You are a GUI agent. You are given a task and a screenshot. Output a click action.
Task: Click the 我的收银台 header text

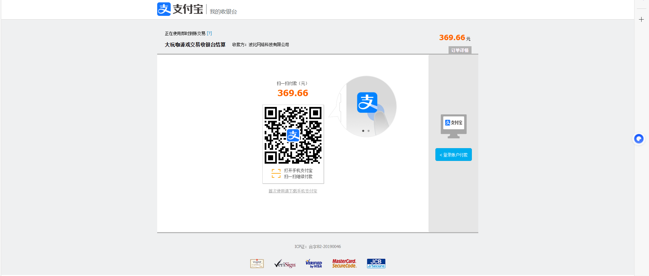pos(223,12)
